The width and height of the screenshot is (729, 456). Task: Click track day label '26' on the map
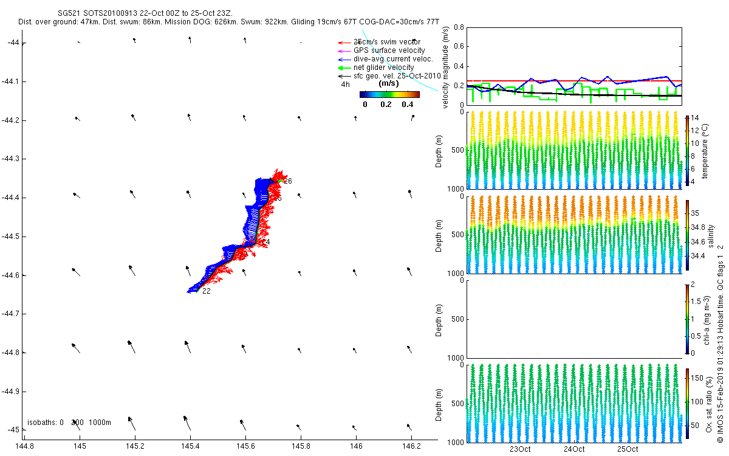click(x=288, y=181)
